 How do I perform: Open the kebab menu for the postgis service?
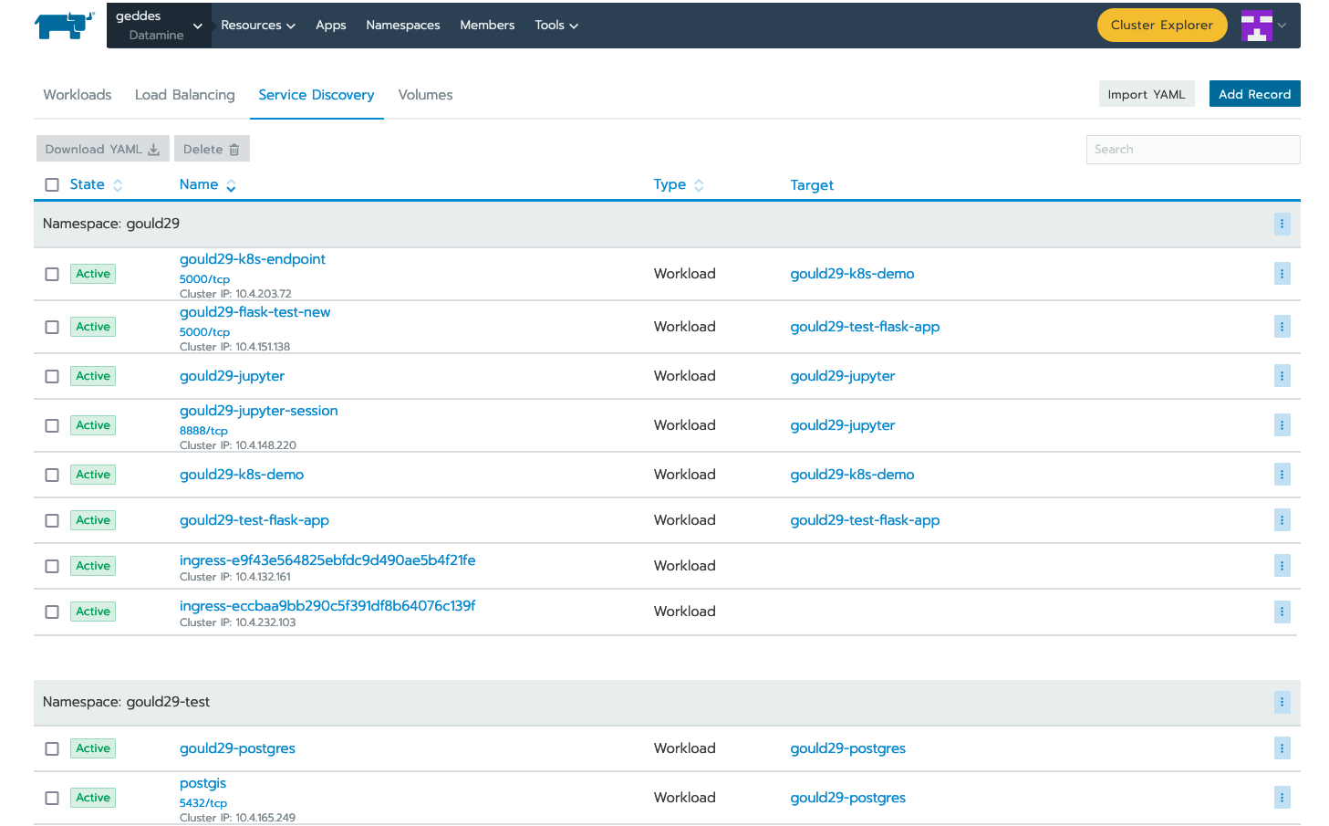point(1282,797)
